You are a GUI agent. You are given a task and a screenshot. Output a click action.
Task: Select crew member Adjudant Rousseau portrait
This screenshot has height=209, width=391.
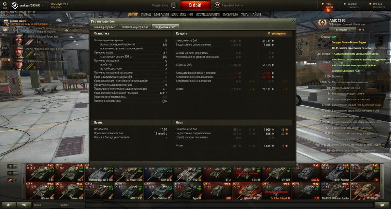click(19, 40)
